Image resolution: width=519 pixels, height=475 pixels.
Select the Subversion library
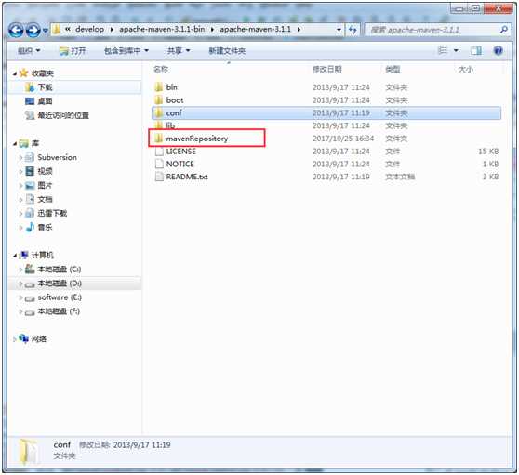(57, 157)
